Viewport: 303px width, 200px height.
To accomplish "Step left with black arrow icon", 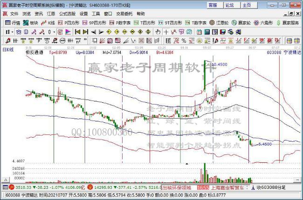I will [94, 32].
